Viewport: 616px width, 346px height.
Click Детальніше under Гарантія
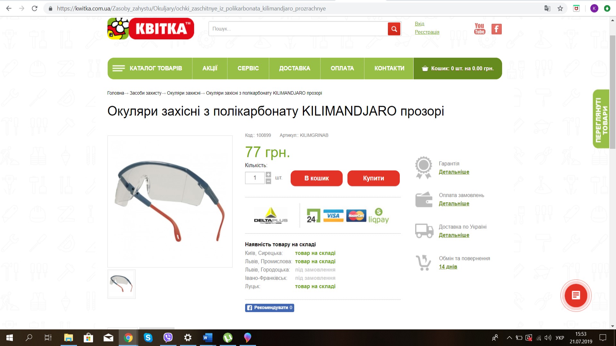coord(454,172)
